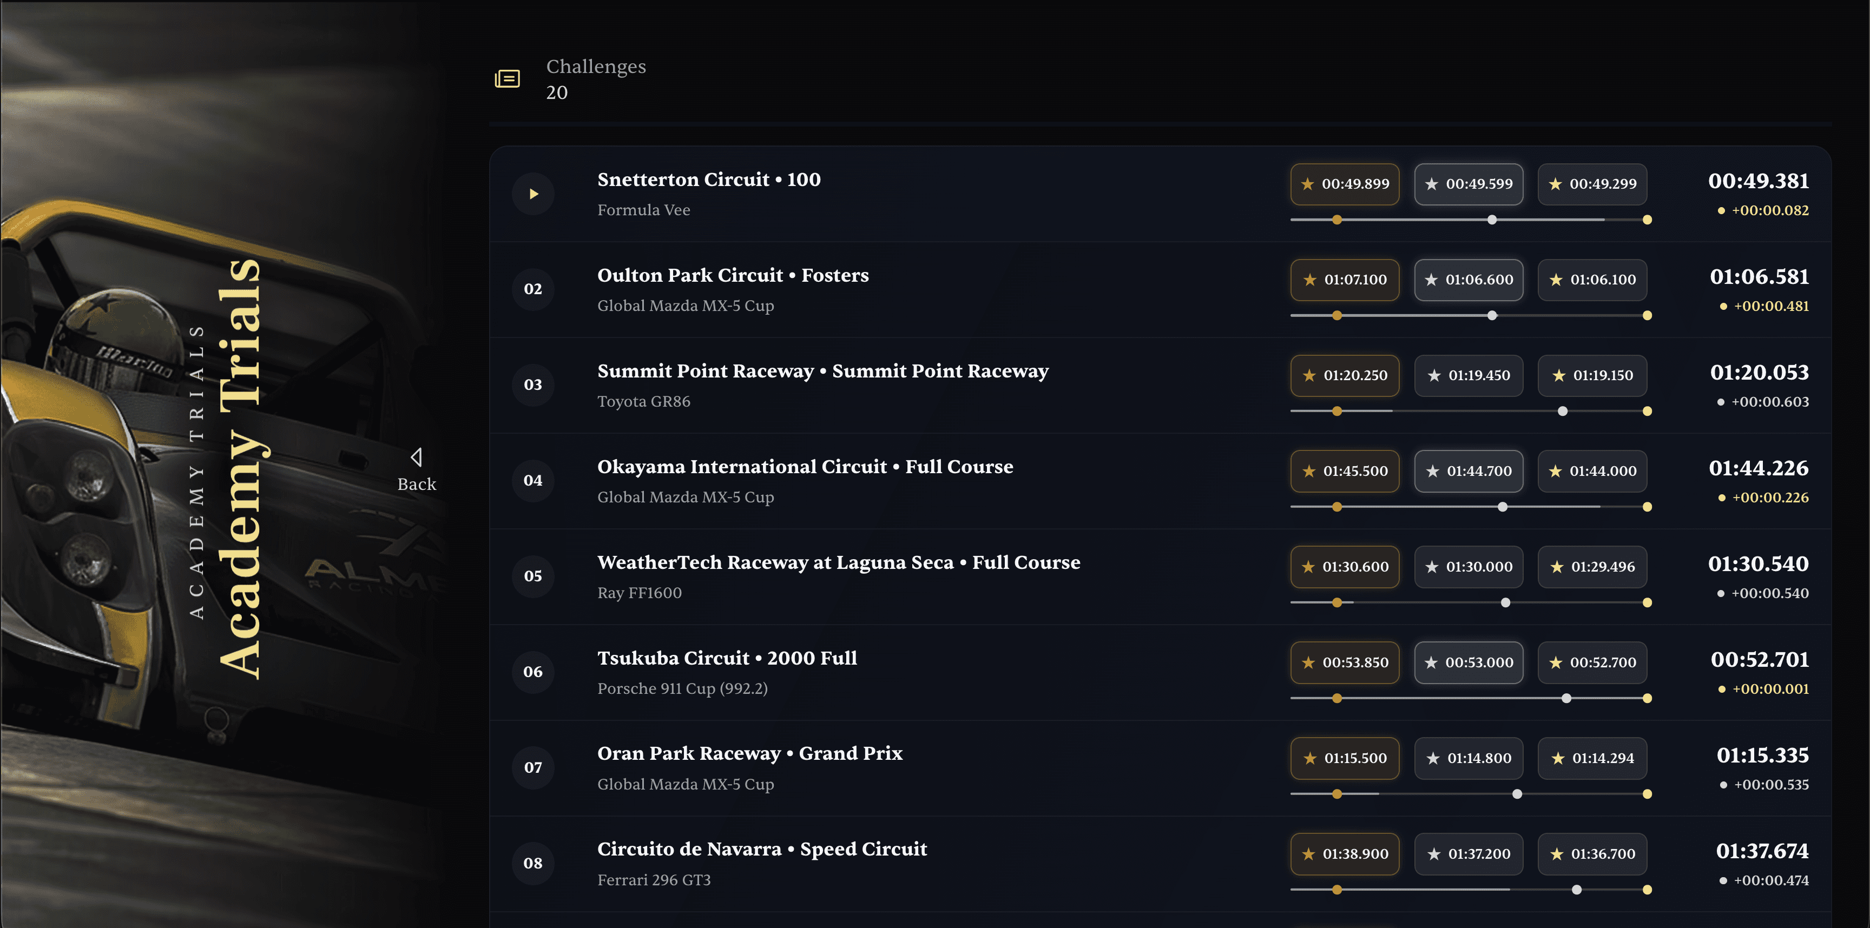The width and height of the screenshot is (1870, 928).
Task: Select Navarra silver star time 01:37.200
Action: [1468, 854]
